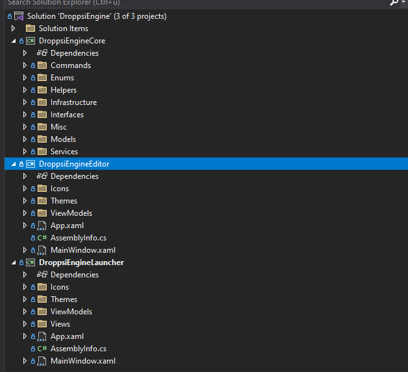The width and height of the screenshot is (408, 372).
Task: Click the DroppsiEngineEditor C# project icon
Action: (30, 164)
